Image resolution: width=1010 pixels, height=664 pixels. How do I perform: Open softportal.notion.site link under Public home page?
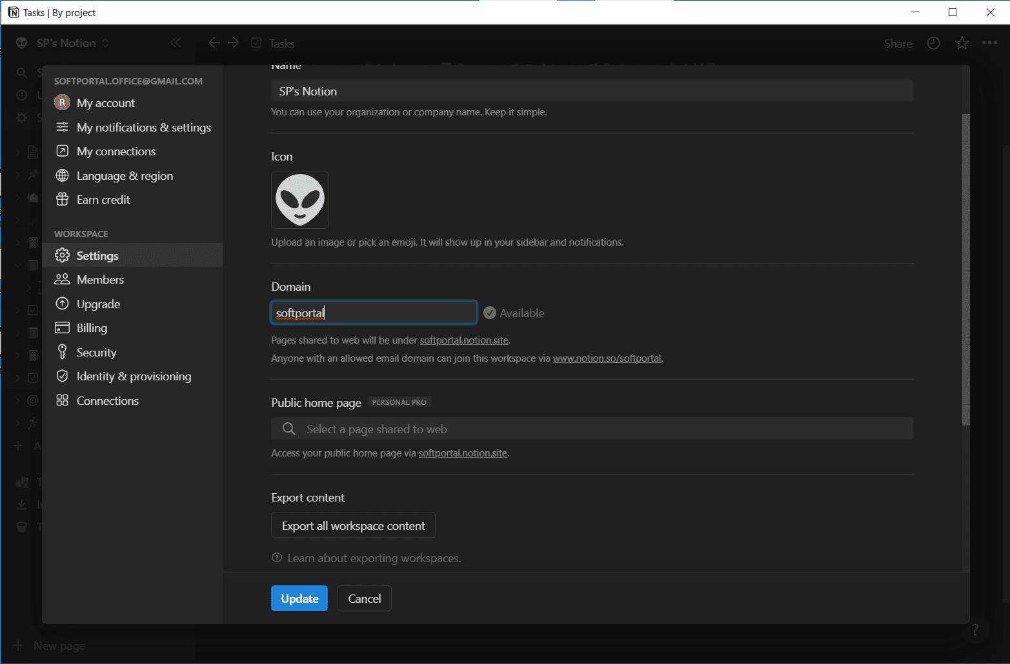(x=463, y=453)
